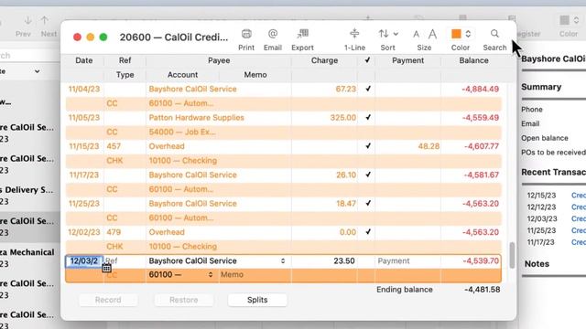Click the Memo field in entry row
Image resolution: width=586 pixels, height=329 pixels.
click(255, 274)
